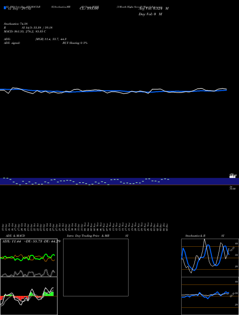This screenshot has width=239, height=315.
Task: Click the empty Intra Day Trading chart box
Action: [x=96, y=267]
